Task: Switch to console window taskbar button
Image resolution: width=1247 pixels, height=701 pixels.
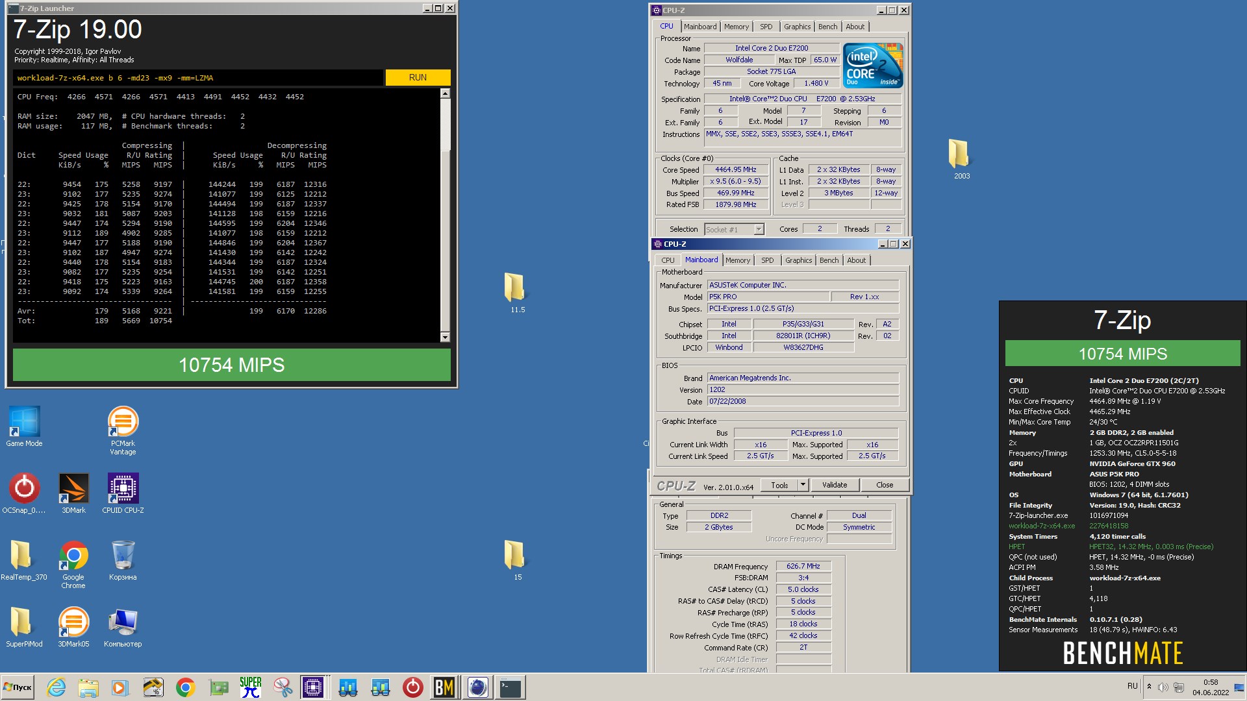Action: coord(510,687)
